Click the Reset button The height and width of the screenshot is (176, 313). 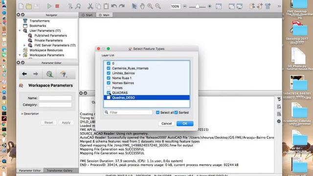point(49,123)
